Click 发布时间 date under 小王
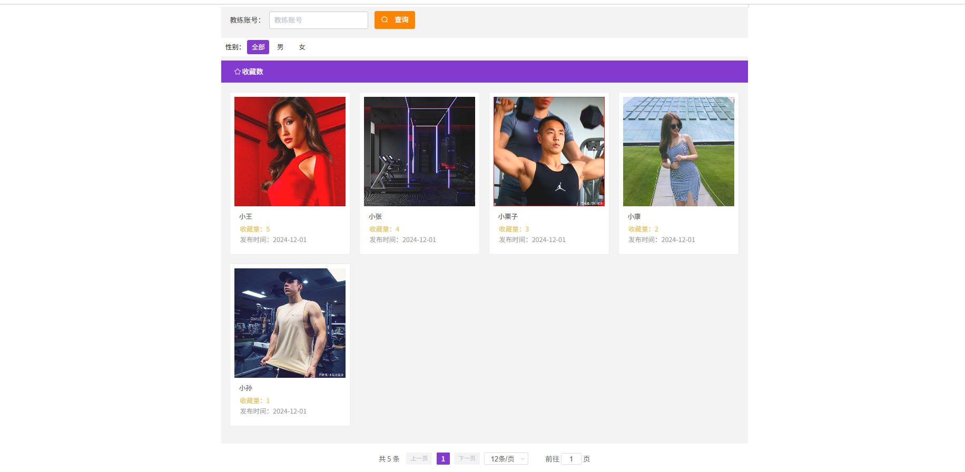The image size is (965, 472). pos(273,240)
